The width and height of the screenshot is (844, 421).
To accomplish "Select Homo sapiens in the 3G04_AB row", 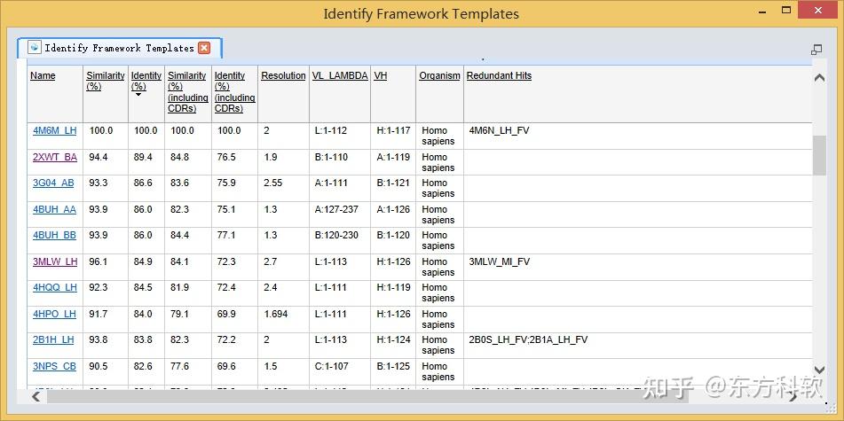I will click(x=438, y=188).
